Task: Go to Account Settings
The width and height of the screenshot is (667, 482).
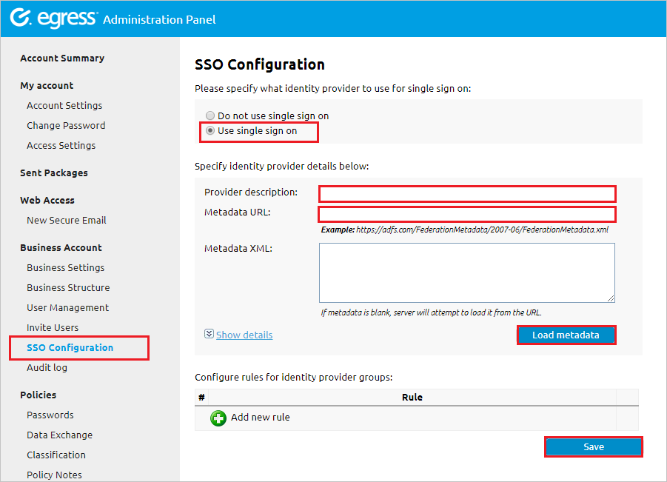Action: pos(64,105)
